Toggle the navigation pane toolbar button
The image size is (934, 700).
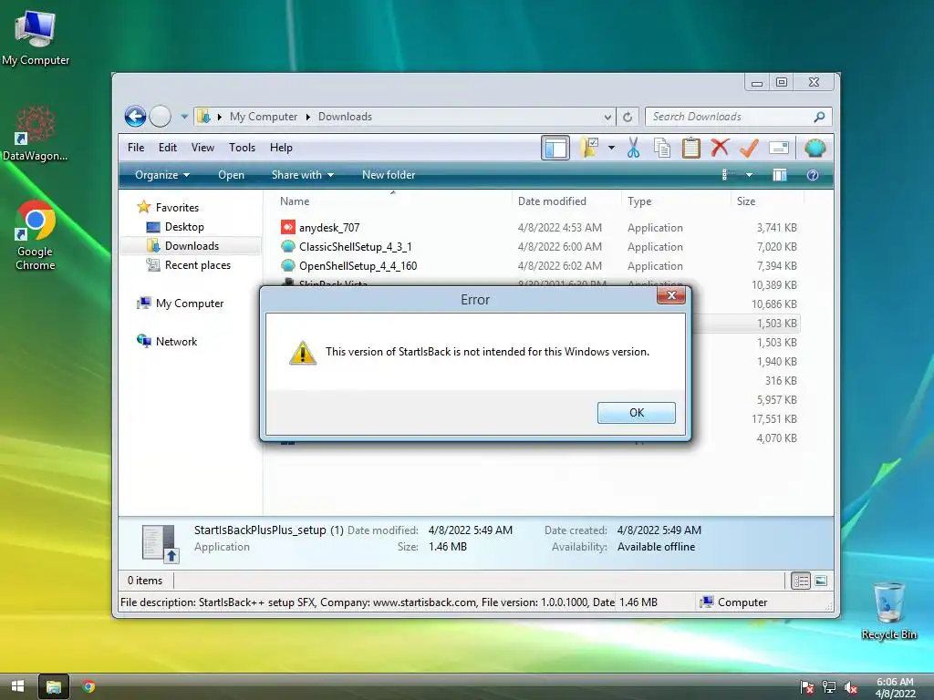pyautogui.click(x=555, y=148)
